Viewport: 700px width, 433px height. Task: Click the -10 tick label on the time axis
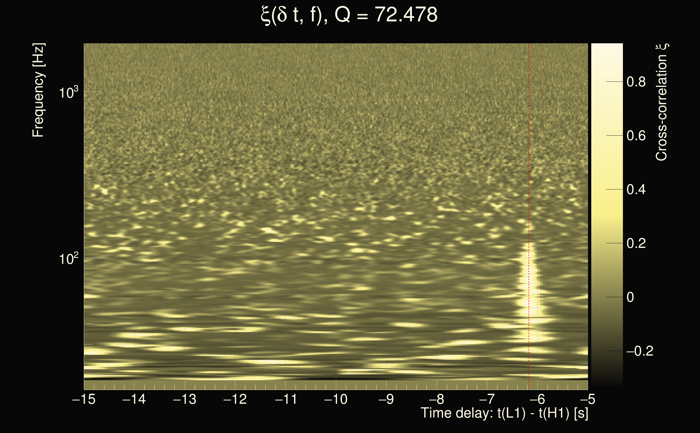[336, 399]
